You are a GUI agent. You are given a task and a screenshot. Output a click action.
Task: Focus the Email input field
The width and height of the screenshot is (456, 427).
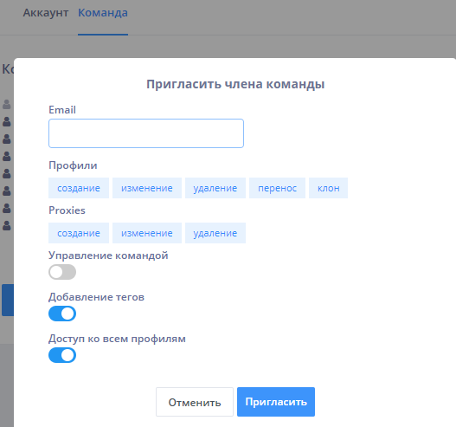pyautogui.click(x=146, y=133)
